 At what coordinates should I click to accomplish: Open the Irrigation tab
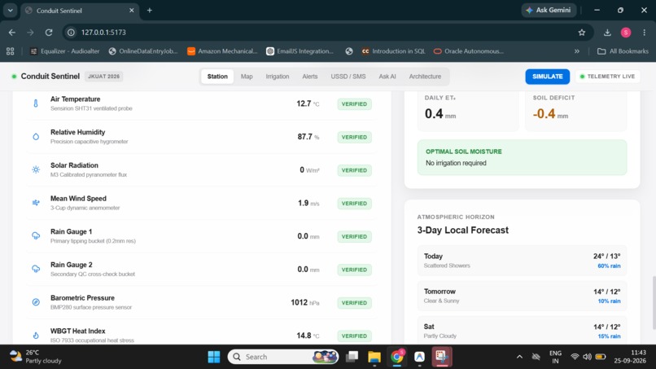click(x=278, y=77)
